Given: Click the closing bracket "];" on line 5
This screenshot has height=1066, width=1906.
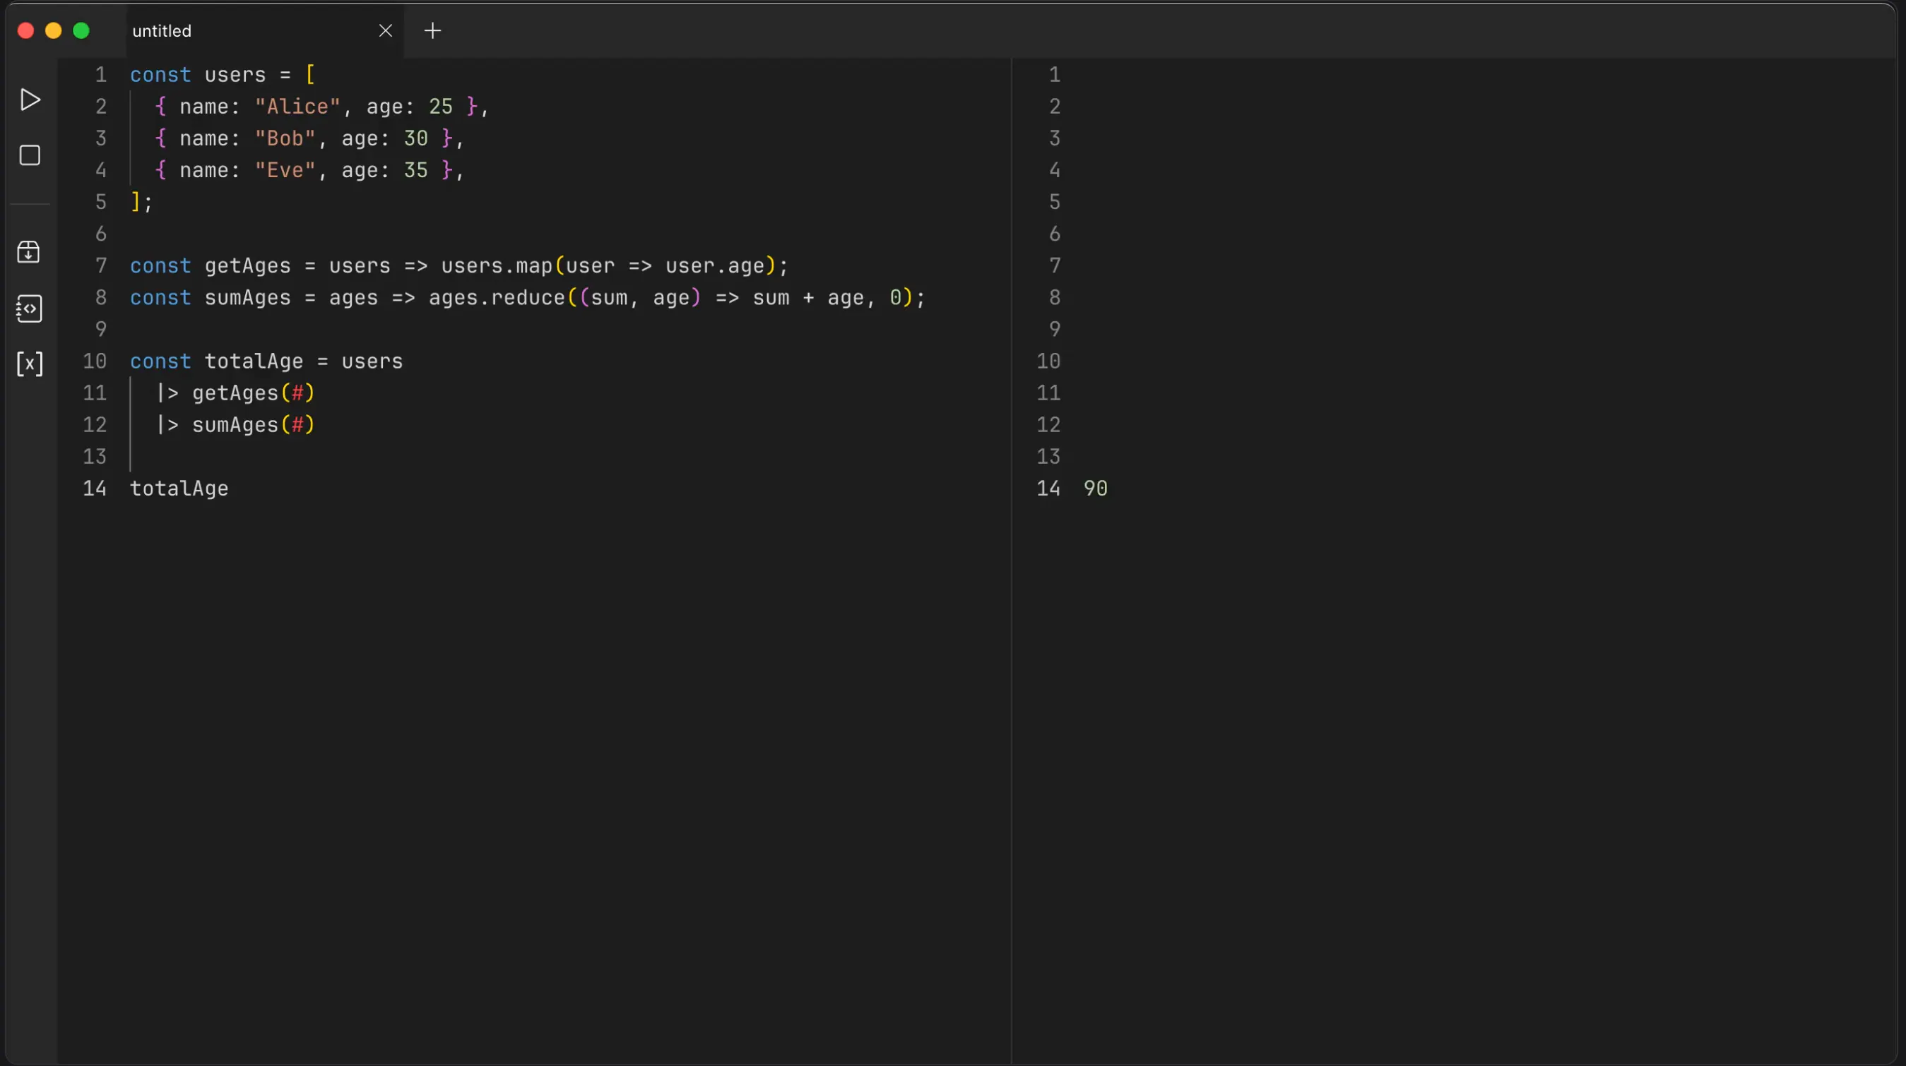Looking at the screenshot, I should [x=141, y=202].
